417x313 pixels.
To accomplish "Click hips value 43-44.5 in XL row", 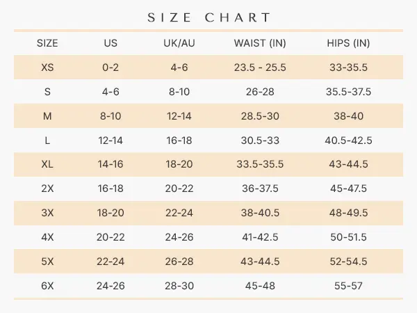I will tap(348, 165).
